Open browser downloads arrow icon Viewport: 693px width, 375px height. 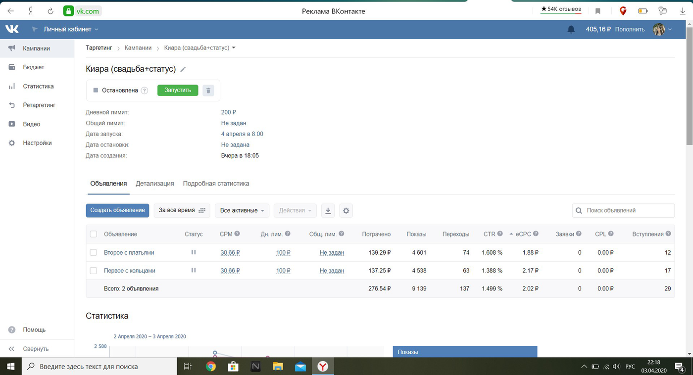(x=683, y=11)
